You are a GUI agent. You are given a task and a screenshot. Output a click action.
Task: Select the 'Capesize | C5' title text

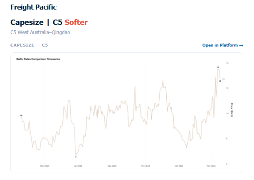[36, 22]
